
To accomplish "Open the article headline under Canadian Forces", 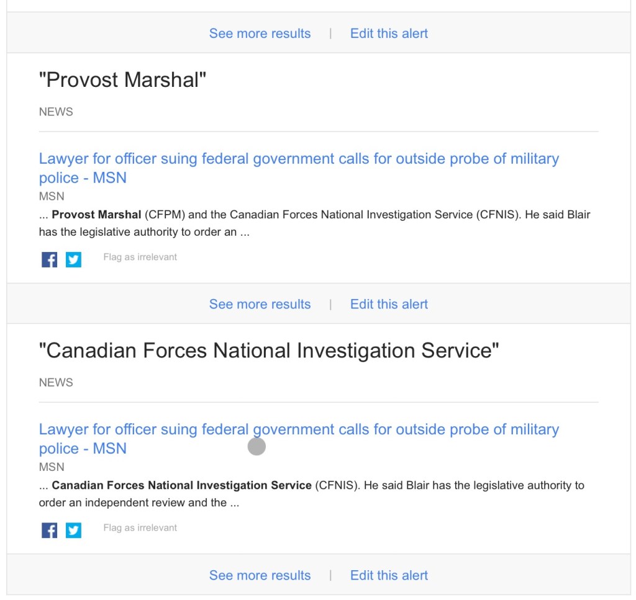I will [x=298, y=429].
